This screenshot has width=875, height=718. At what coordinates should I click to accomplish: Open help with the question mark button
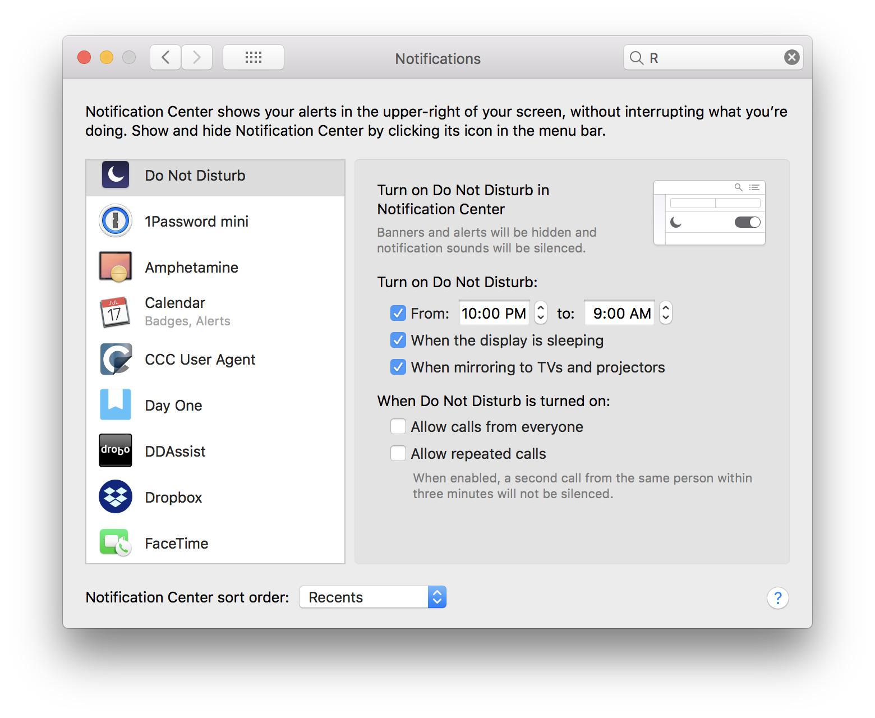pos(778,598)
